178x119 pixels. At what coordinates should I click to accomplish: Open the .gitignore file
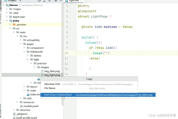pos(22,114)
